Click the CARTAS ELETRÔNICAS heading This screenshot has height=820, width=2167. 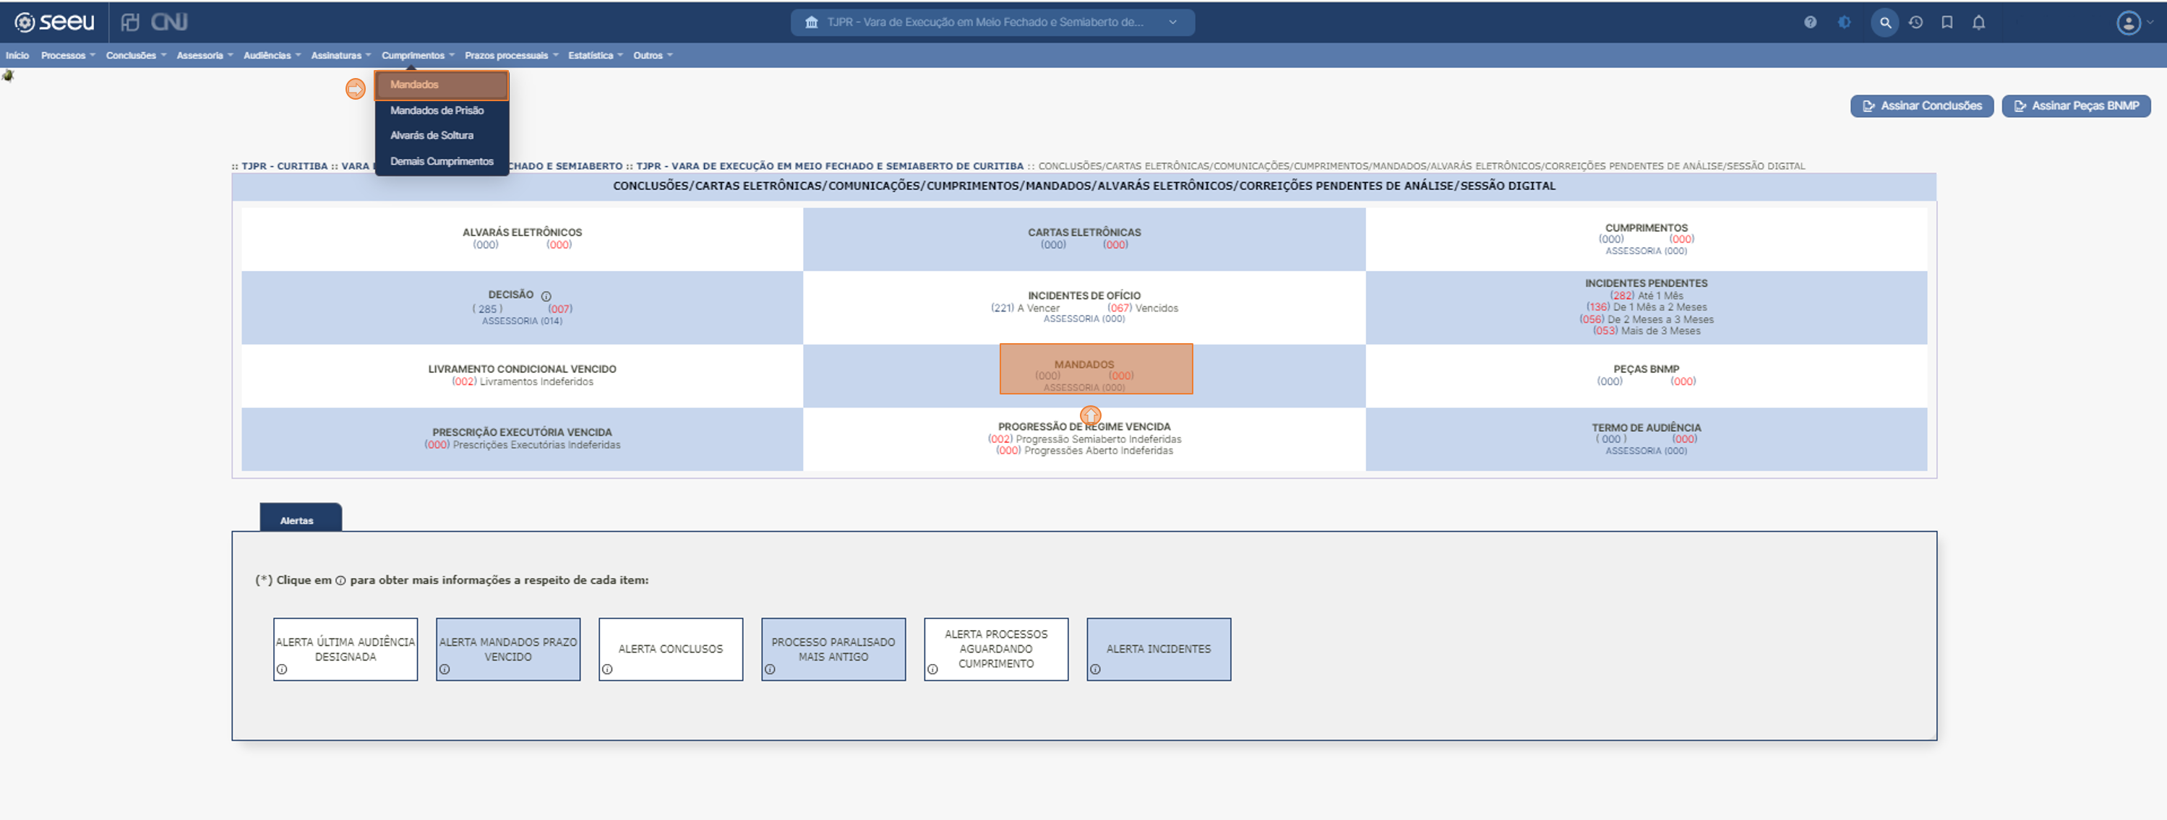point(1084,233)
